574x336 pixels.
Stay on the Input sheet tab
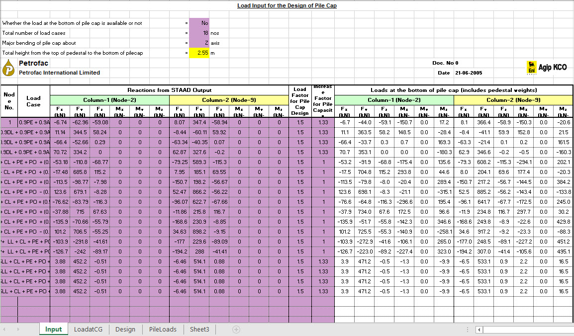(53, 329)
